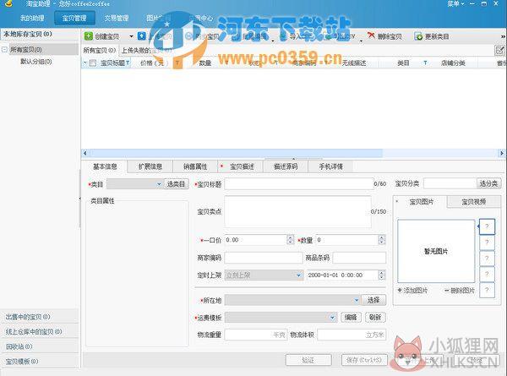The width and height of the screenshot is (507, 376).
Task: Sort by the 店铺分类 column header
Action: click(x=453, y=63)
